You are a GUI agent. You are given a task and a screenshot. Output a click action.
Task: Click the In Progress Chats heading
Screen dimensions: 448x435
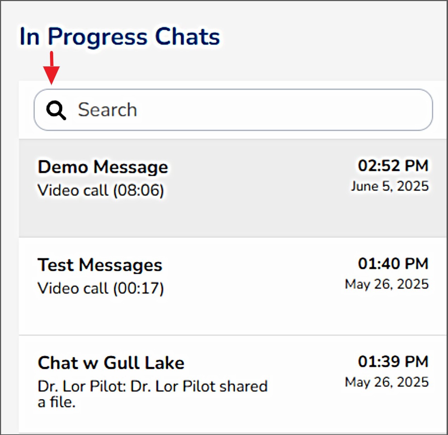tap(120, 37)
